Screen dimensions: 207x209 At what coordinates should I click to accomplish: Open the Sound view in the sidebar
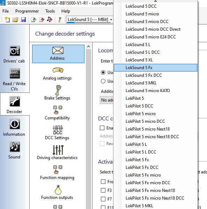14,150
